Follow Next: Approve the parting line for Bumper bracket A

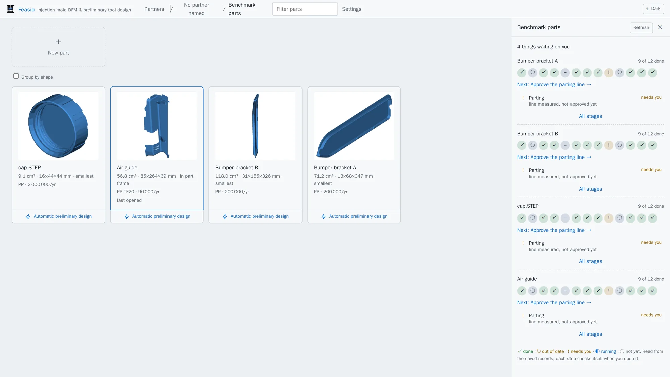pyautogui.click(x=554, y=85)
